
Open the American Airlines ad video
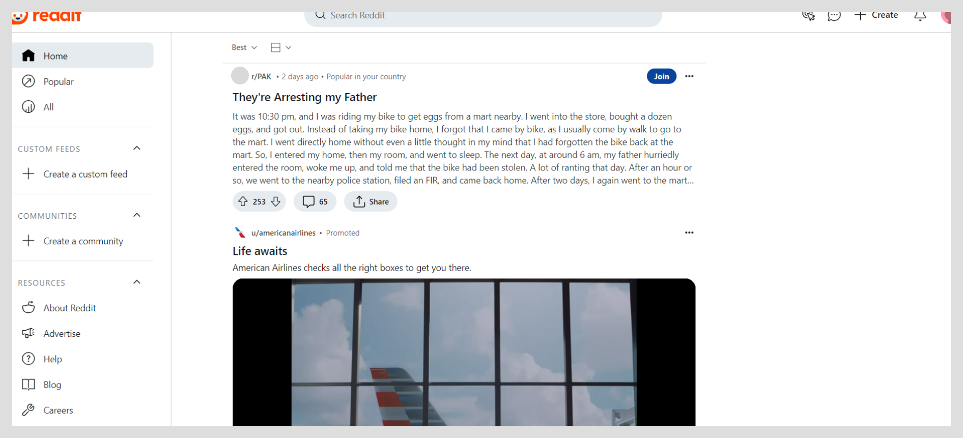tap(464, 352)
